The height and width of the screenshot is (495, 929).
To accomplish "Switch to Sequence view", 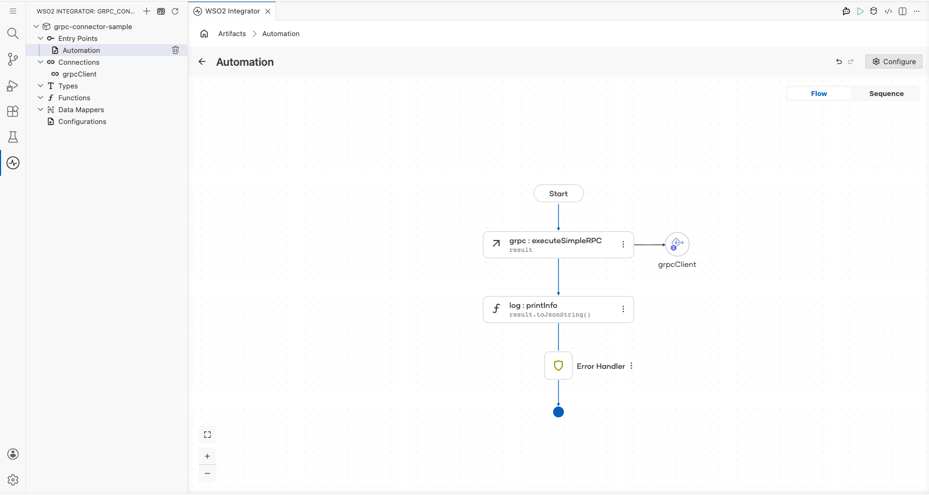I will (x=886, y=93).
